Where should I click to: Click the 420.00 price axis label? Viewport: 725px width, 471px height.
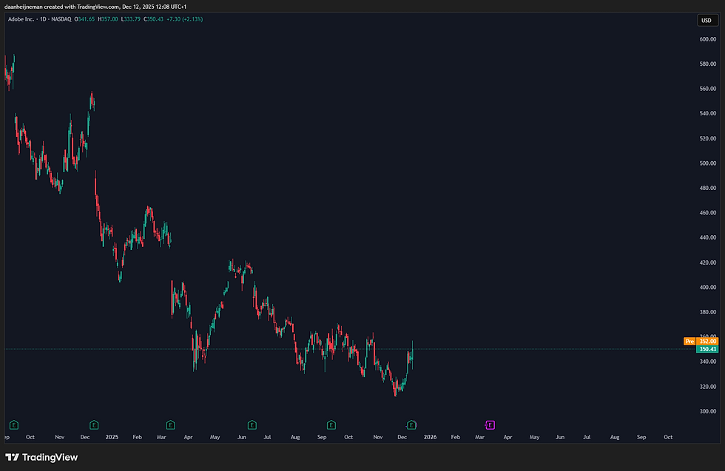(x=707, y=262)
